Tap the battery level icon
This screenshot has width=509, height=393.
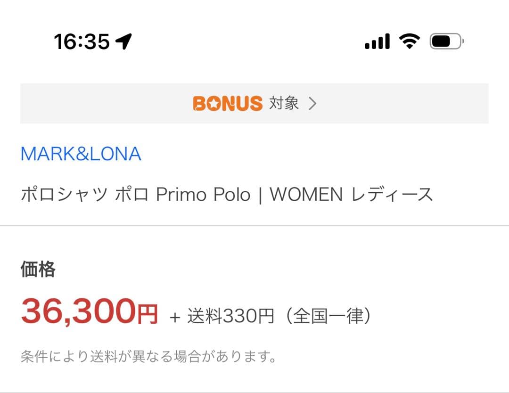447,41
